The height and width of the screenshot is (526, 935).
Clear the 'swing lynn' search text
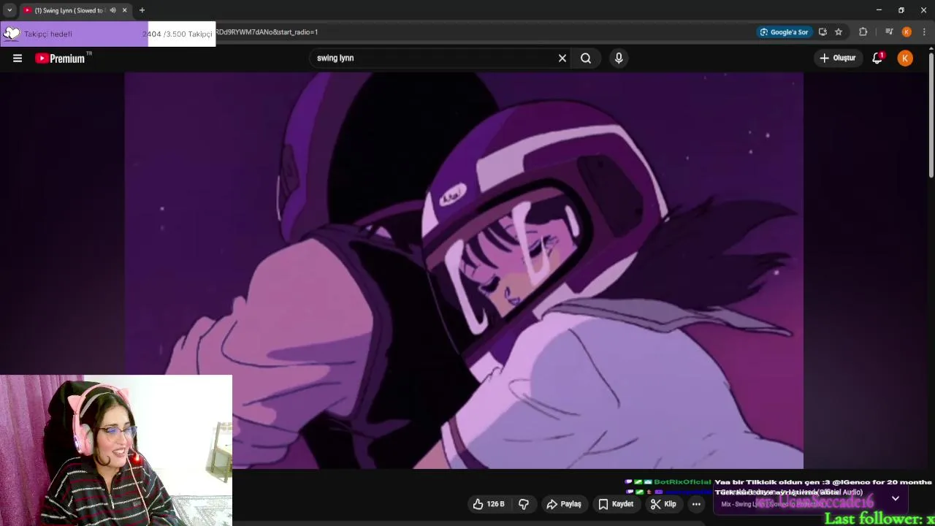coord(562,58)
